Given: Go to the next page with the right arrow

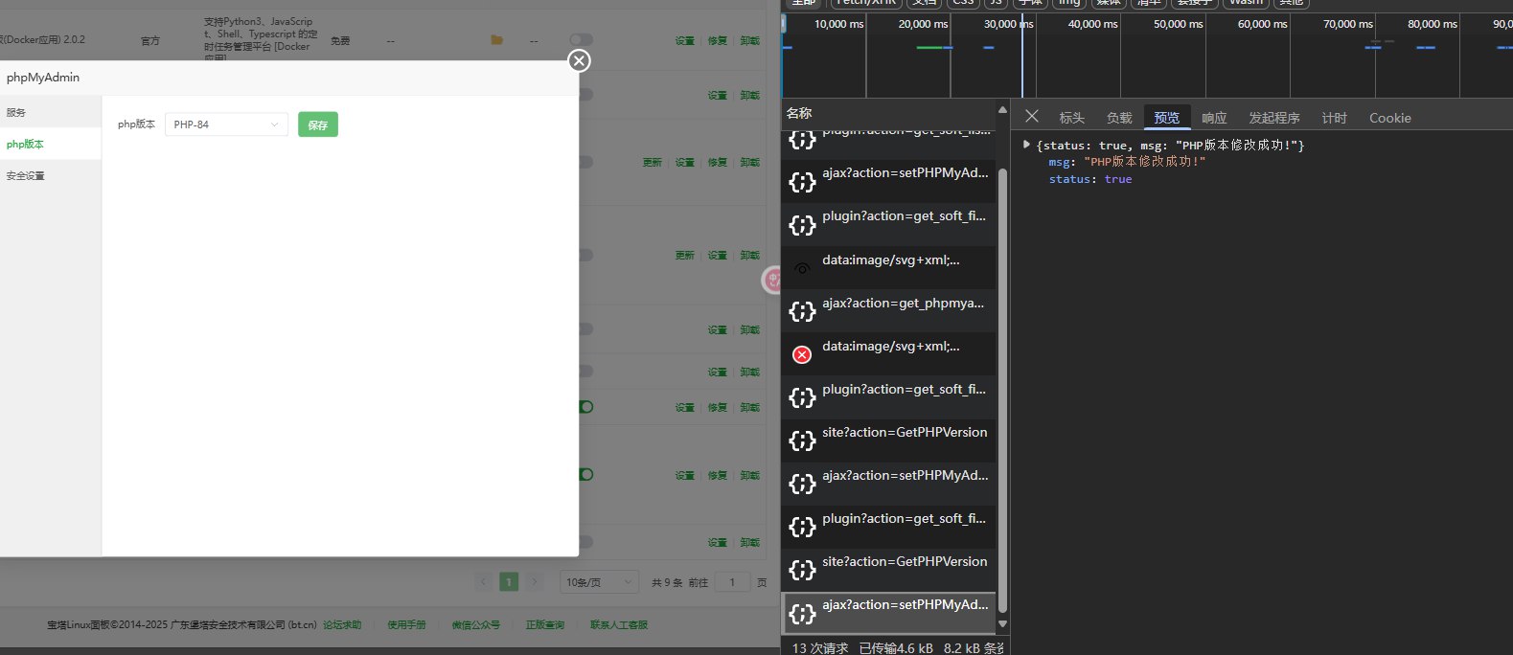Looking at the screenshot, I should coord(535,581).
